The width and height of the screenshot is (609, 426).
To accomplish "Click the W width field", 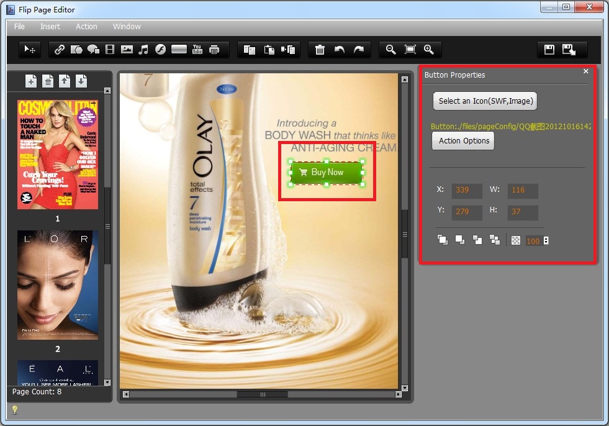I will [523, 190].
